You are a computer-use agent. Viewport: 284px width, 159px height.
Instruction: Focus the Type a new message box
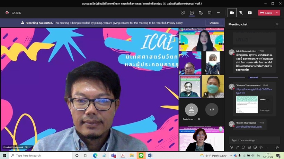[254, 140]
